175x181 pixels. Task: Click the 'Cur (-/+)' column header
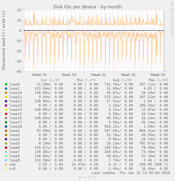click(50, 80)
